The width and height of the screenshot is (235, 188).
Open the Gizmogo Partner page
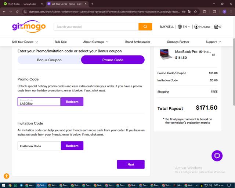click(178, 42)
